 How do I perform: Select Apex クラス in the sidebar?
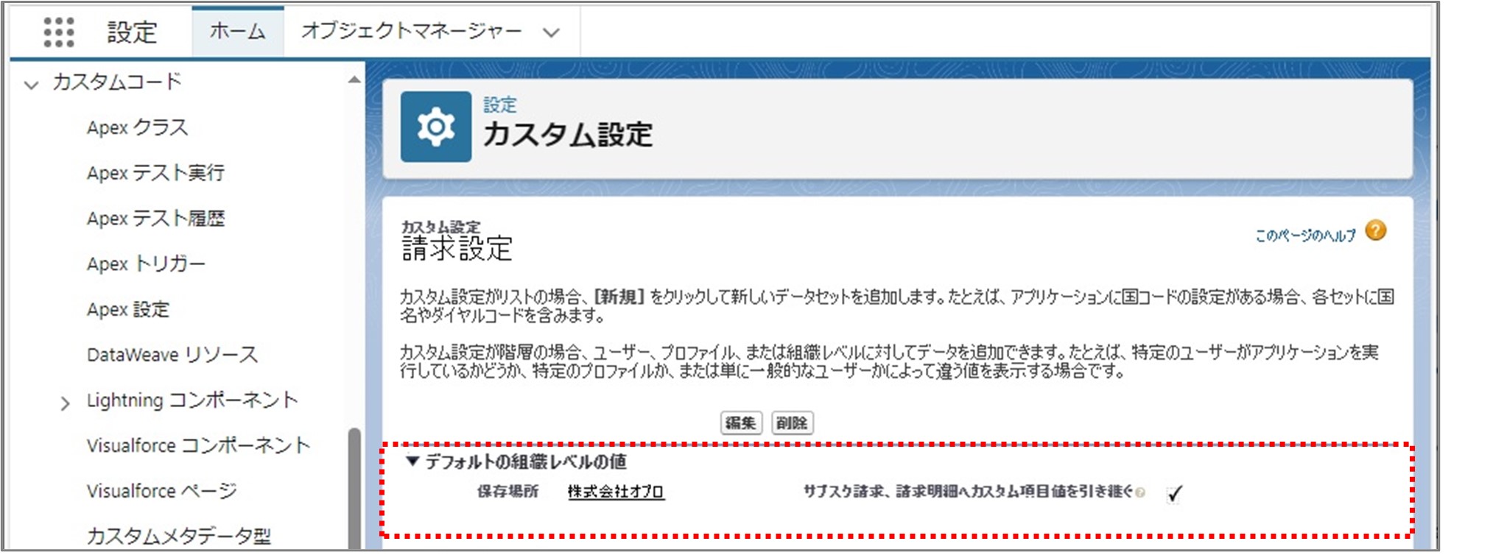click(x=138, y=127)
